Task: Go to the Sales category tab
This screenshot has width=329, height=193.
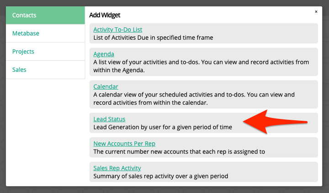Action: pyautogui.click(x=45, y=70)
